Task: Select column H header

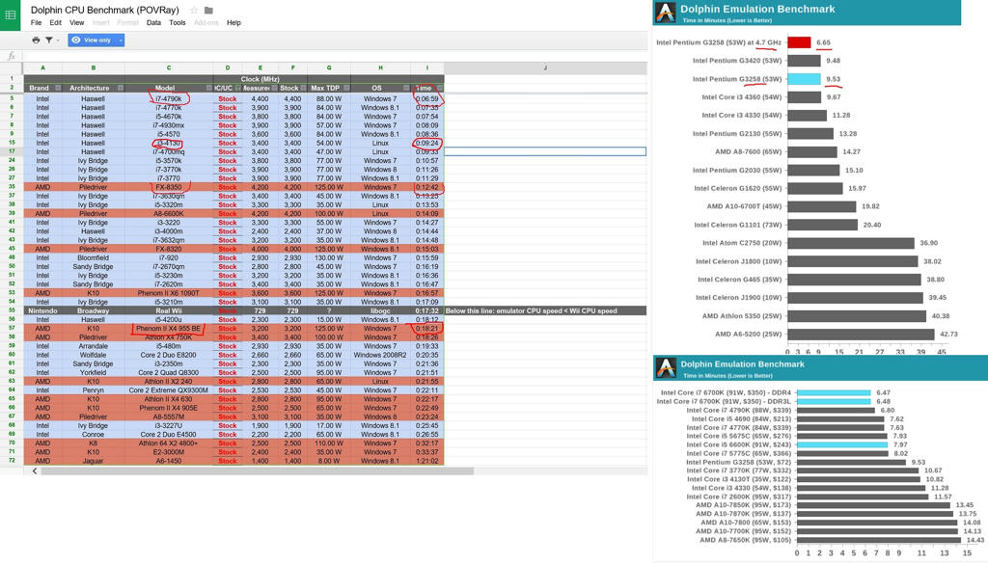Action: (x=380, y=67)
